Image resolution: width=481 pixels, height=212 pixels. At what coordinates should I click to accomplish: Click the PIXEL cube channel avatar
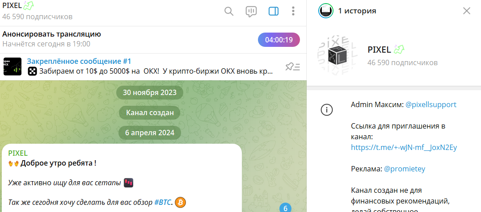click(x=338, y=55)
